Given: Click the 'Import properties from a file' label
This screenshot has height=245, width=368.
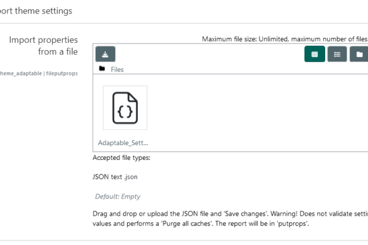Looking at the screenshot, I should (44, 46).
